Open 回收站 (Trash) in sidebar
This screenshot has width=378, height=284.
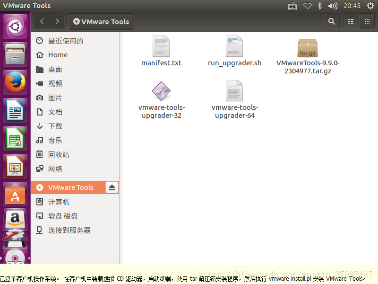click(75, 155)
